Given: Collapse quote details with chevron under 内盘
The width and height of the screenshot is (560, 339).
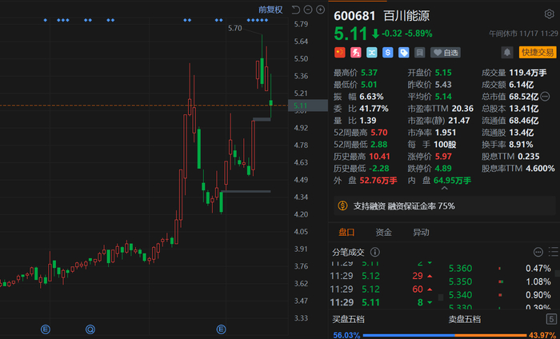Looking at the screenshot, I should click(x=444, y=188).
